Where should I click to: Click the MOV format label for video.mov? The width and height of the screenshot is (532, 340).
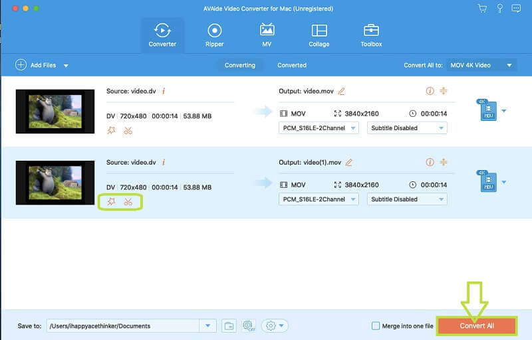pos(298,114)
